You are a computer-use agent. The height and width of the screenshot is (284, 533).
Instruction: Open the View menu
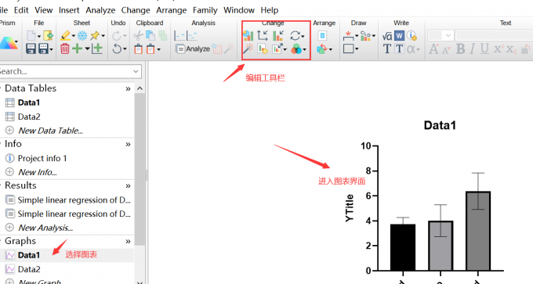pyautogui.click(x=44, y=10)
